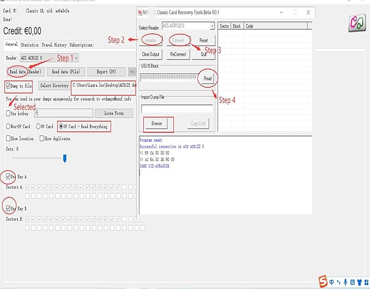Toggle the Use hotkey checkbox

(8, 113)
